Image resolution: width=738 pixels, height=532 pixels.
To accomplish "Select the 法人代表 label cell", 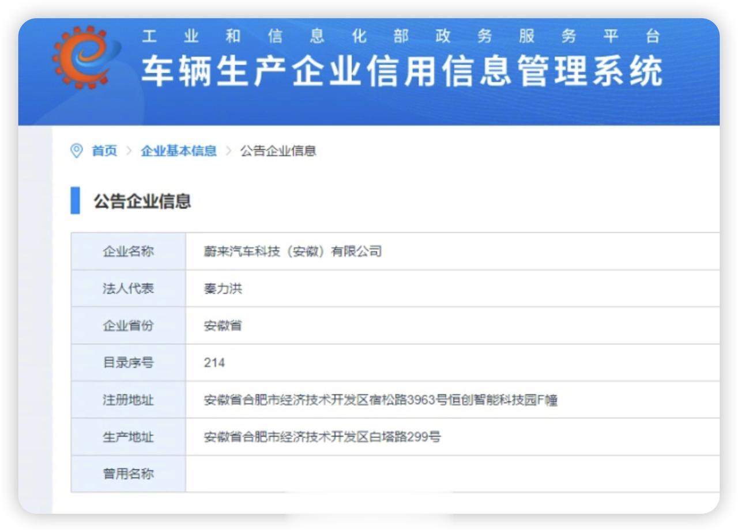I will pos(128,288).
